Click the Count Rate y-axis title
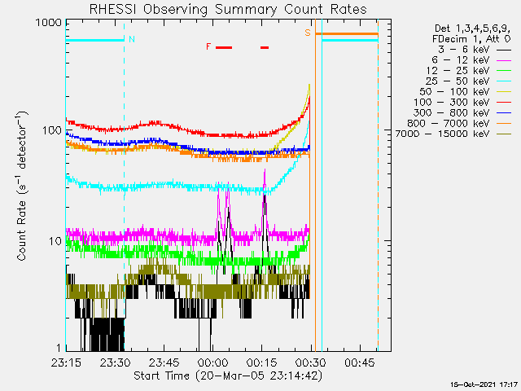 22,187
